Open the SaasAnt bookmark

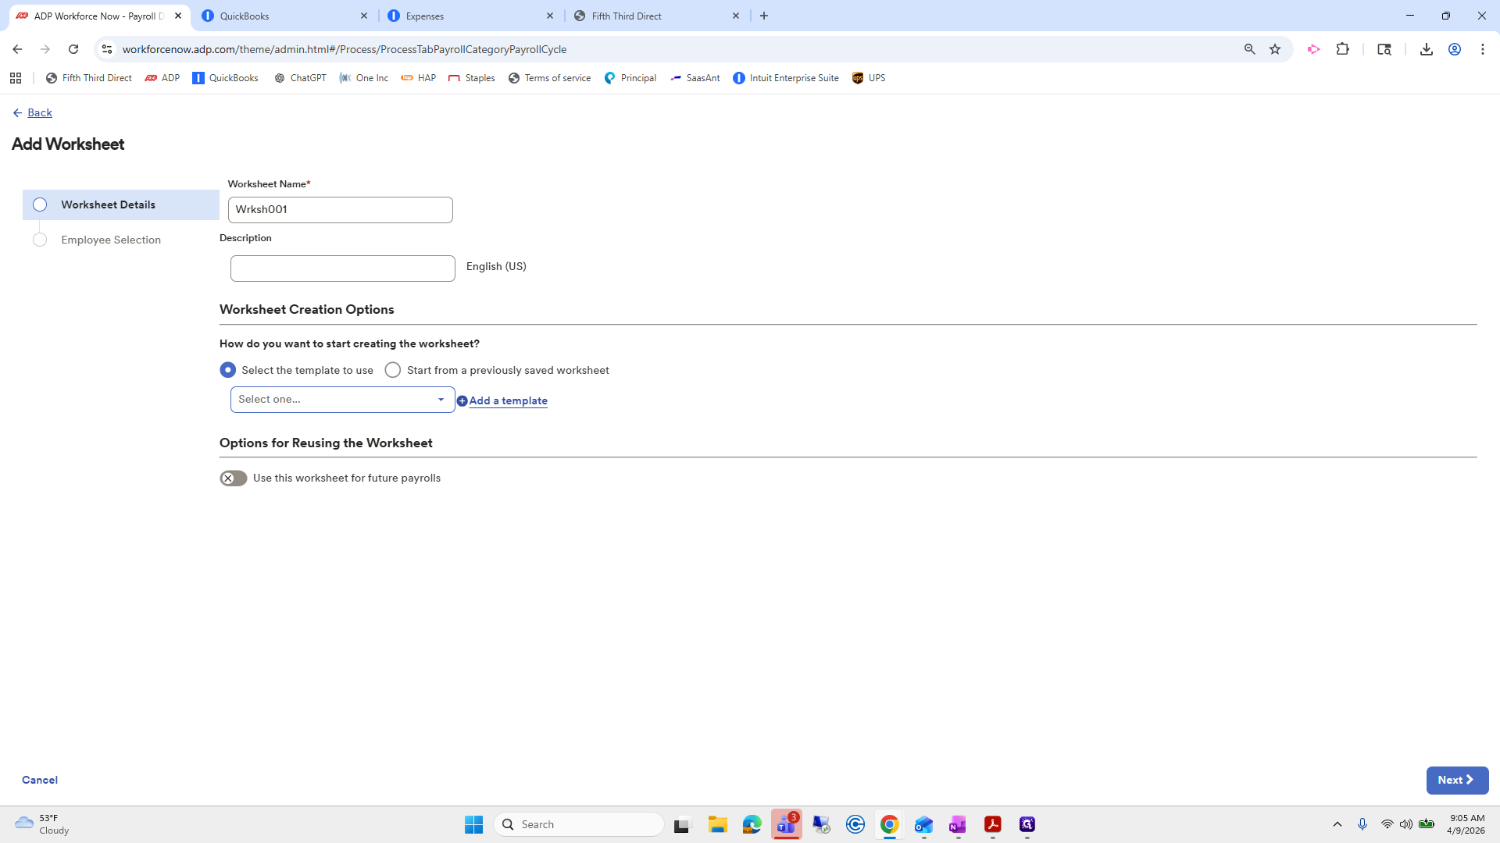click(x=695, y=78)
